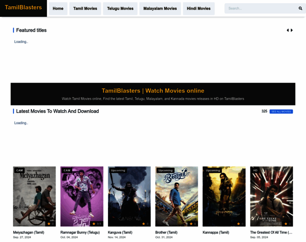Click the Kannappa (Tamil) title link

pos(216,232)
